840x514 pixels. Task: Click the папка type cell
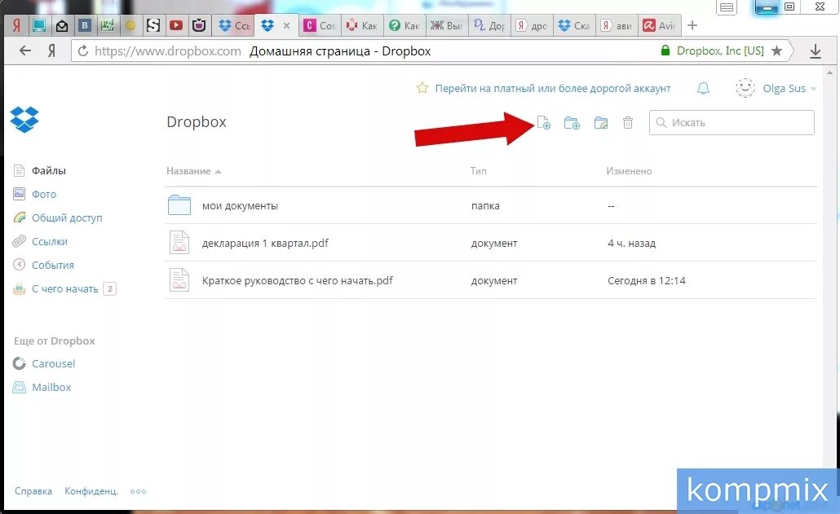point(485,205)
